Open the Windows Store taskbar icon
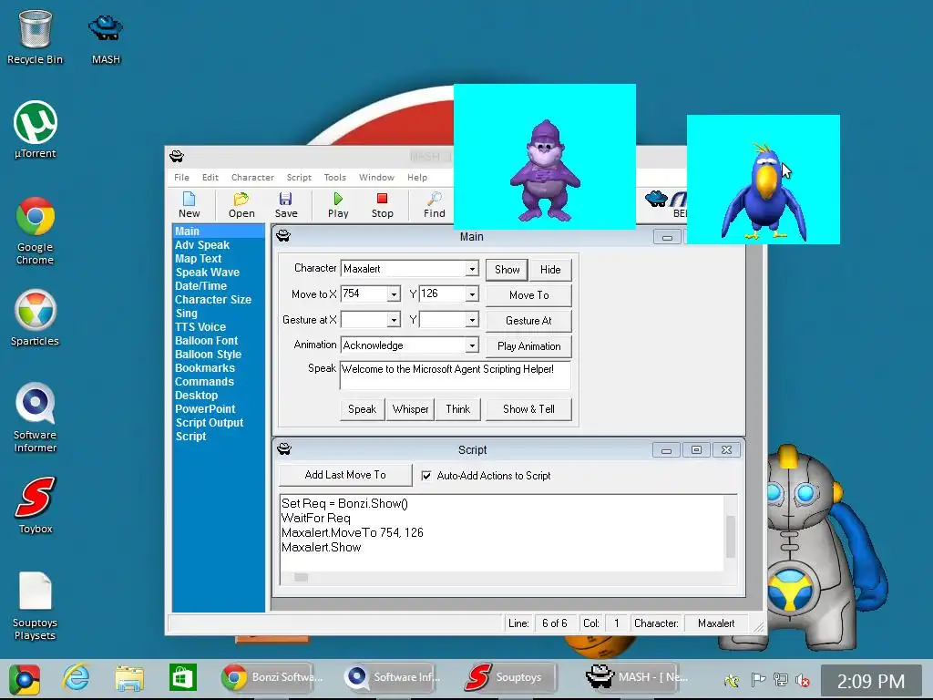This screenshot has width=933, height=700. point(182,677)
